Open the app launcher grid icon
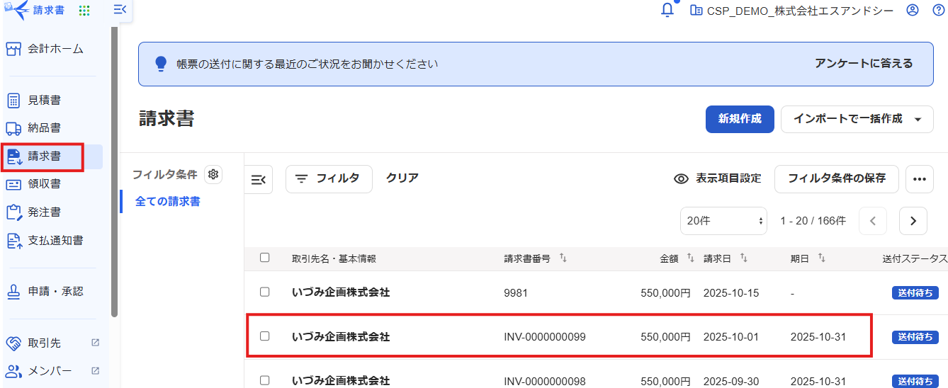The height and width of the screenshot is (388, 948). coord(84,10)
